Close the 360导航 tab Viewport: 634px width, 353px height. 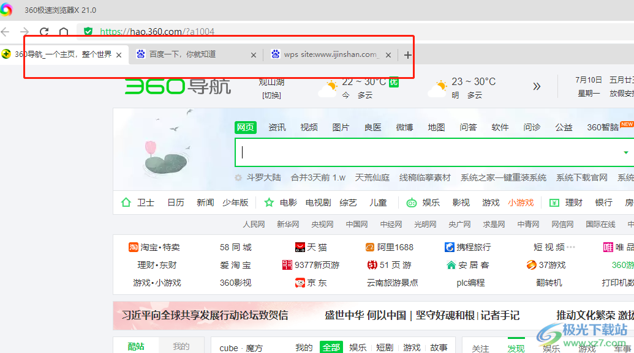[x=119, y=55]
